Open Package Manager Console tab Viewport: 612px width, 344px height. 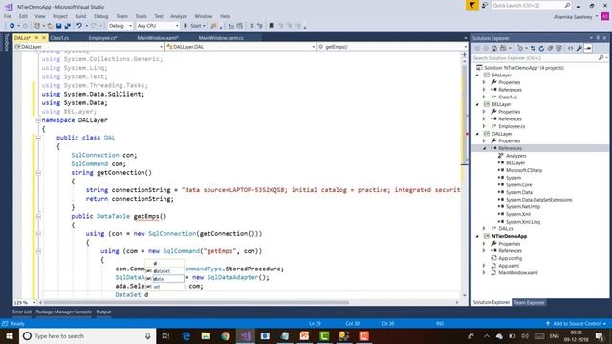[x=63, y=312]
